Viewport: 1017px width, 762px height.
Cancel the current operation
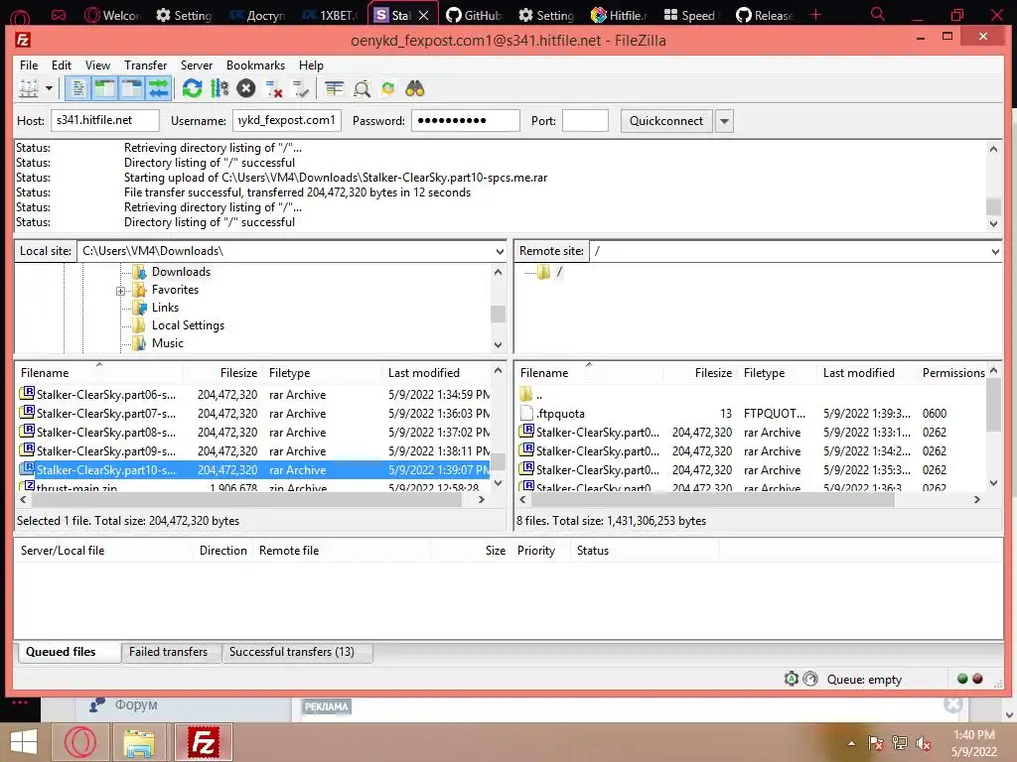coord(246,88)
